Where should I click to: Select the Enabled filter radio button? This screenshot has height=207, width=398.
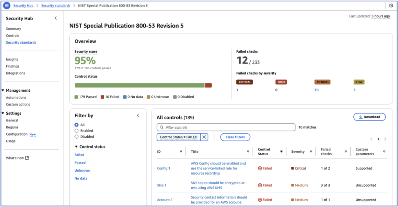[77, 131]
